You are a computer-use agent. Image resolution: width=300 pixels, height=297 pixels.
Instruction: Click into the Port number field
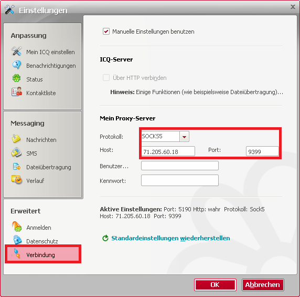(x=262, y=151)
